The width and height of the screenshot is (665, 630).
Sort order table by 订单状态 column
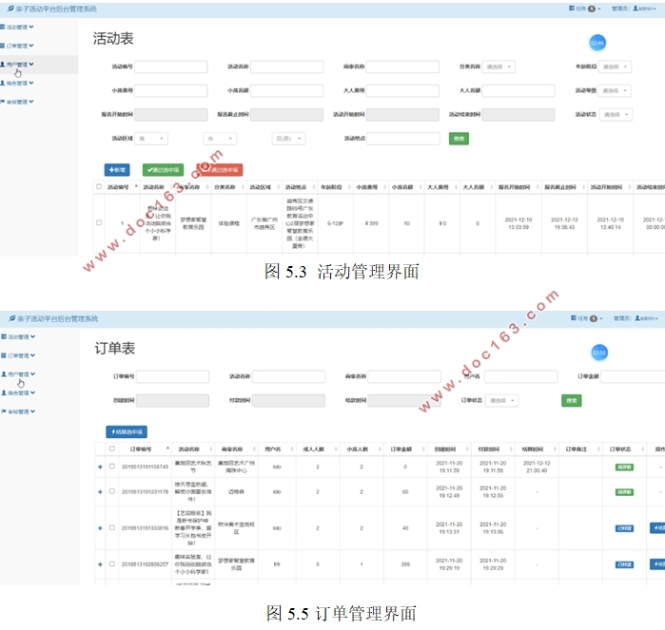pyautogui.click(x=624, y=449)
